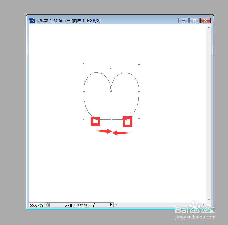Image resolution: width=228 pixels, height=225 pixels.
Task: Select the bottom center anchor point of path
Action: [111, 119]
